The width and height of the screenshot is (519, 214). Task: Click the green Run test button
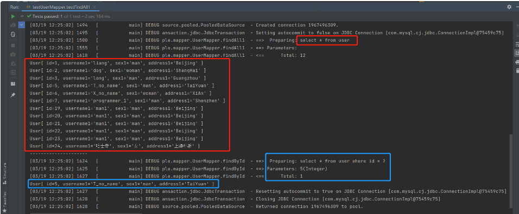13,16
